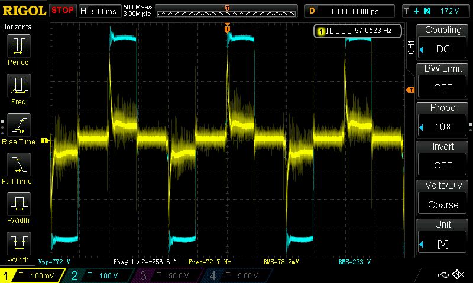473x283 pixels.
Task: Click the square wave frequency counter icon
Action: click(x=338, y=31)
